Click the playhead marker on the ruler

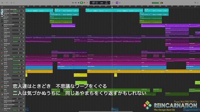pos(112,7)
